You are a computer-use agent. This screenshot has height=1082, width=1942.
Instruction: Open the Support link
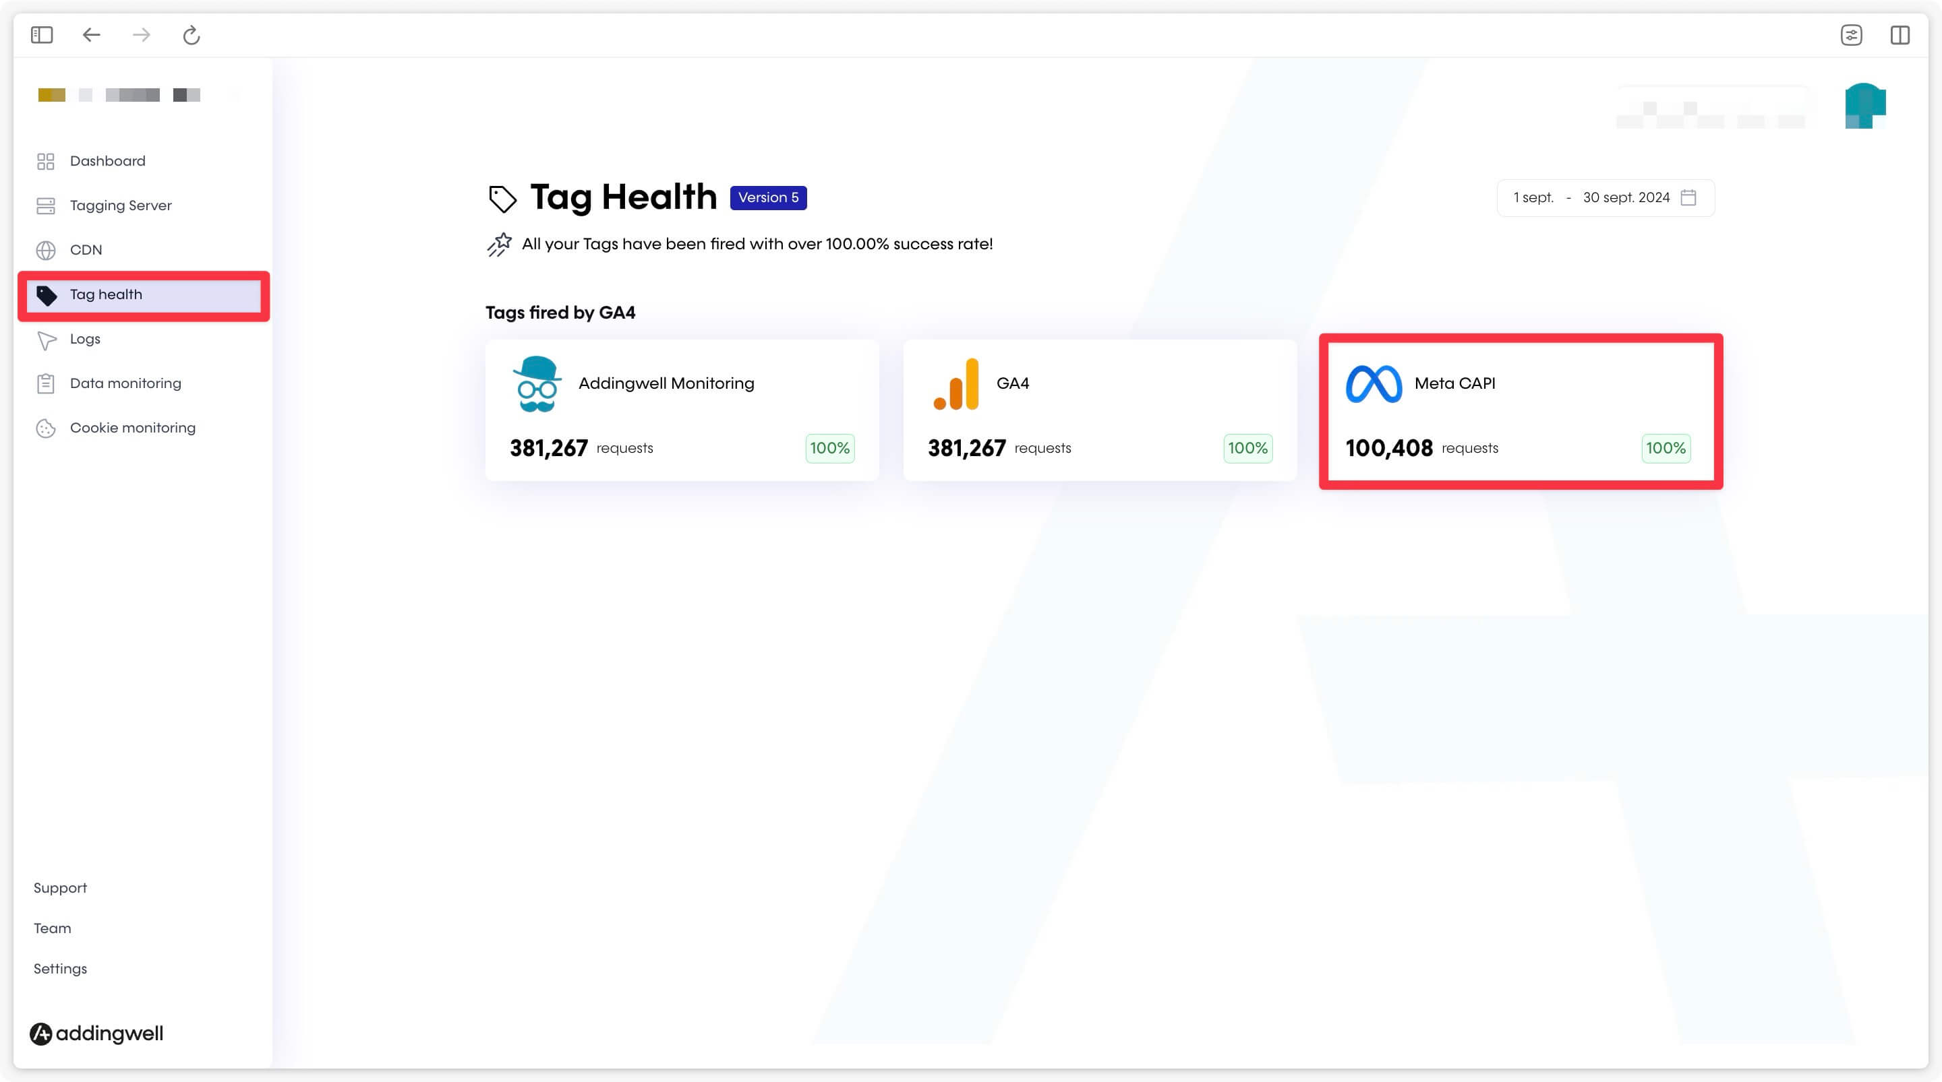pos(60,887)
